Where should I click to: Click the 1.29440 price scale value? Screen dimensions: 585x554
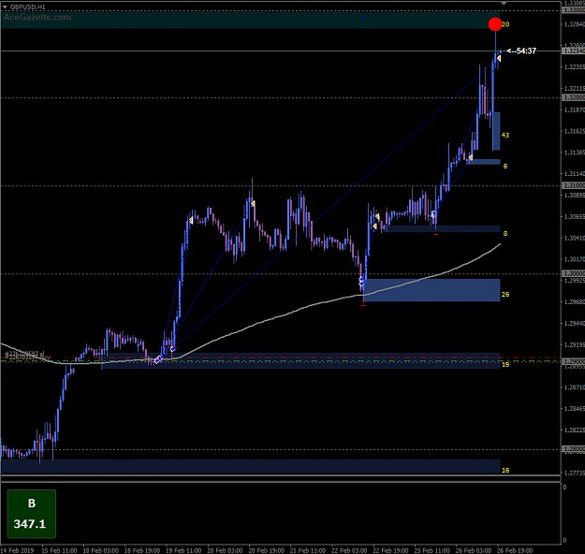click(x=574, y=324)
